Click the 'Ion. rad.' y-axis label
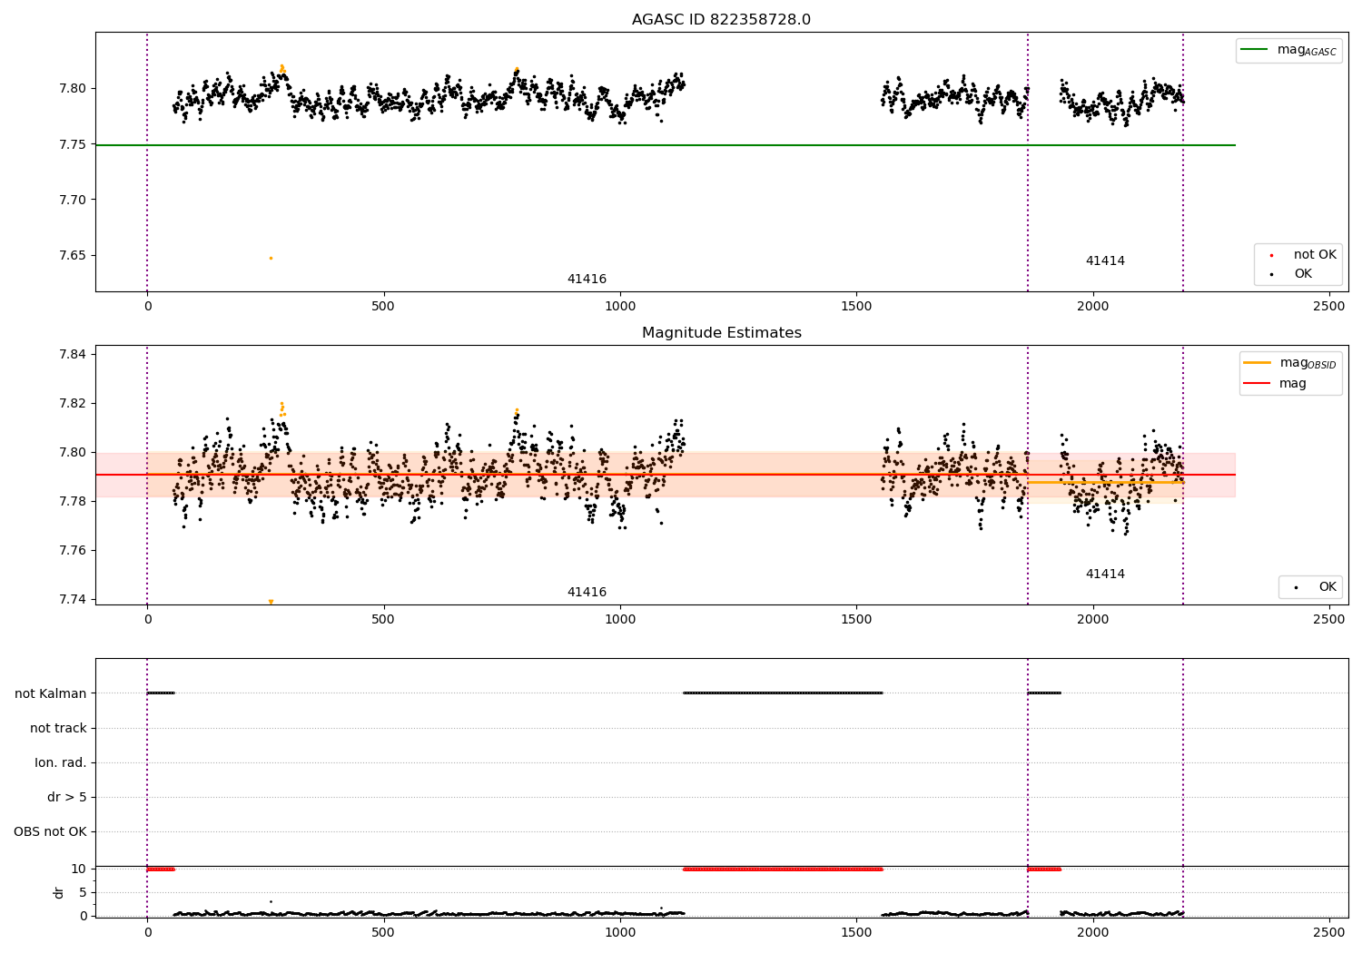This screenshot has width=1362, height=953. [x=61, y=762]
